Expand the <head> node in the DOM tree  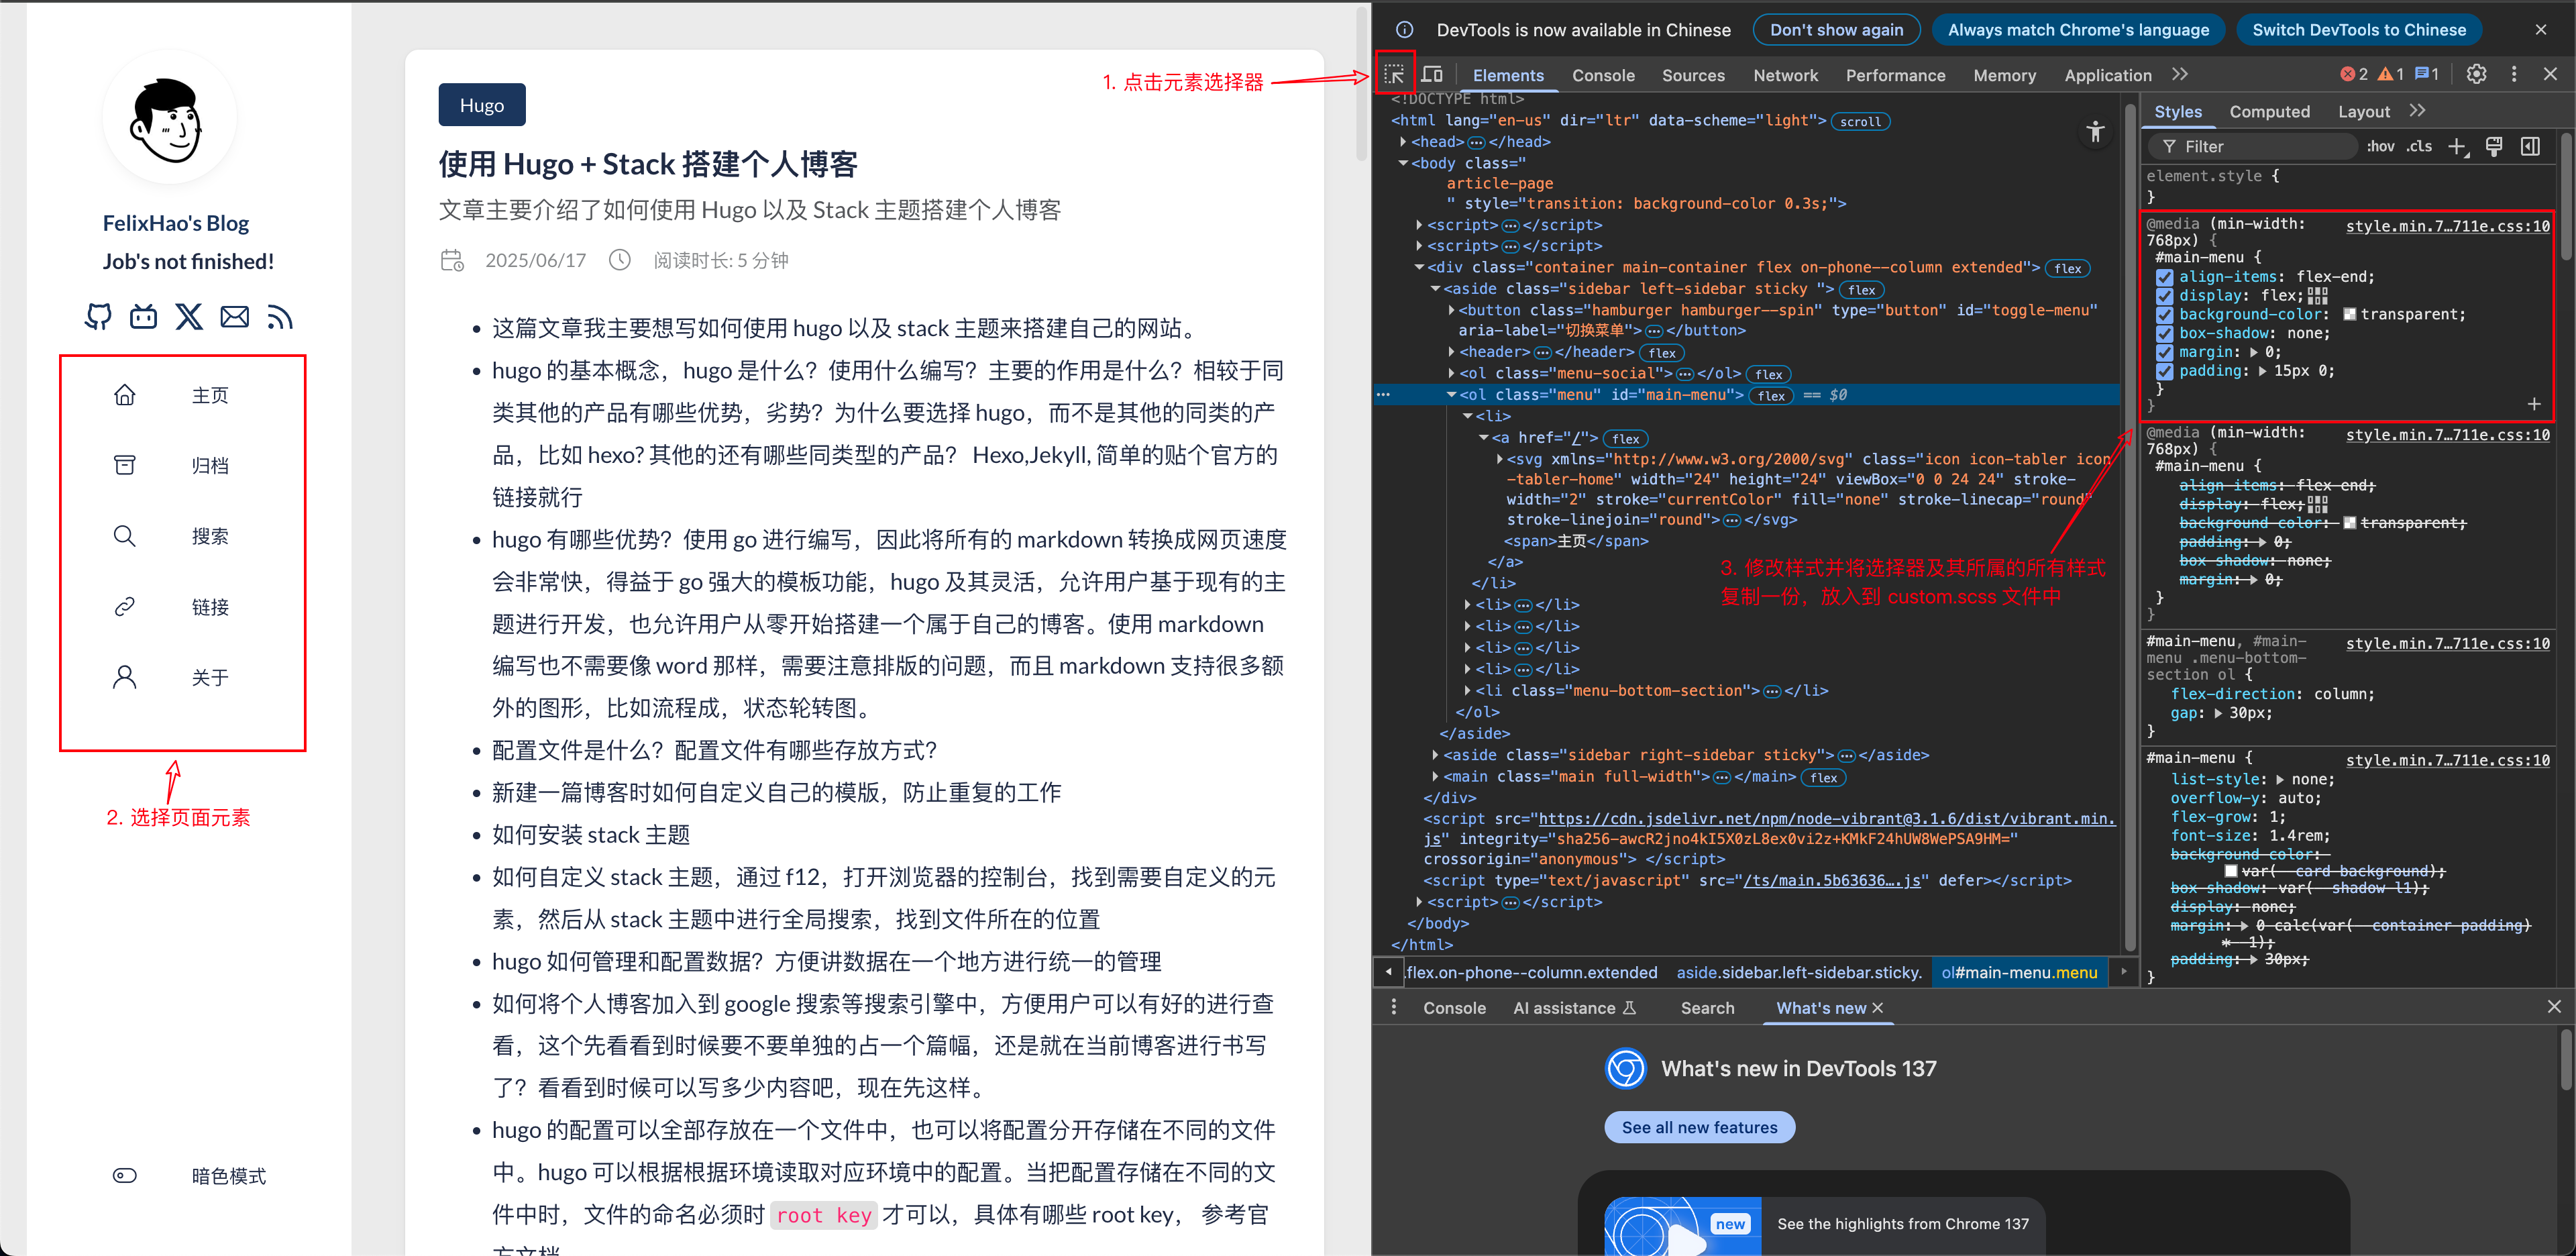[1403, 142]
